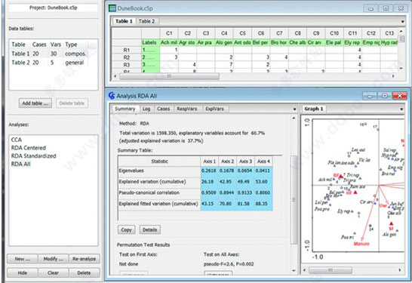
Task: Click the Cases column header in Data tables
Action: [x=39, y=45]
